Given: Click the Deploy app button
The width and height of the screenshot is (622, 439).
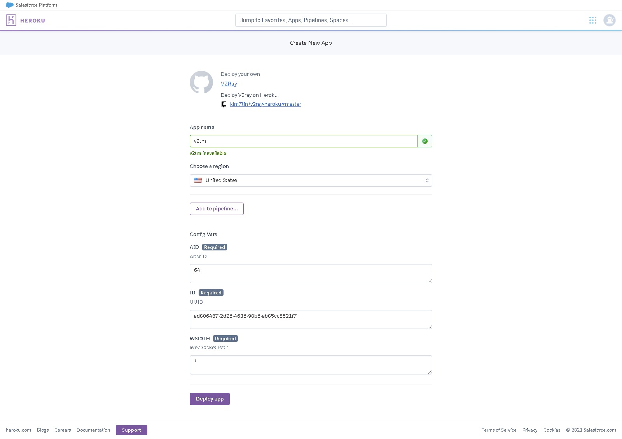Looking at the screenshot, I should point(210,399).
